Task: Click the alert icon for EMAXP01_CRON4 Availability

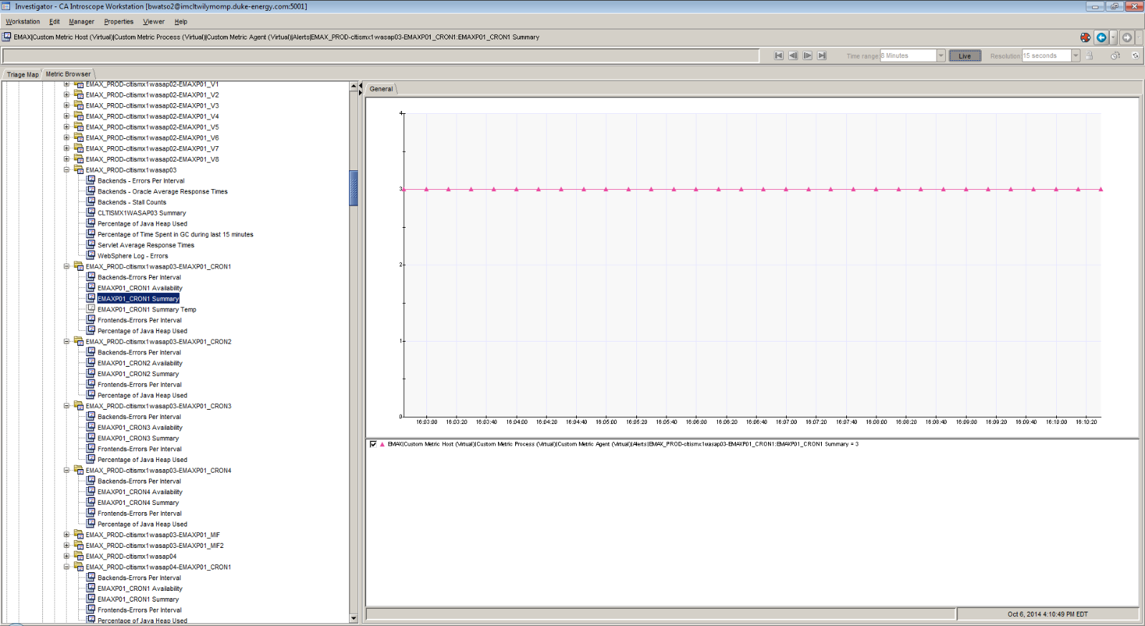Action: tap(91, 492)
